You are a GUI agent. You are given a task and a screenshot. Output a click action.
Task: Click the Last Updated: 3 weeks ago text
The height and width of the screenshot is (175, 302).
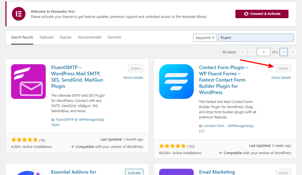point(270,145)
